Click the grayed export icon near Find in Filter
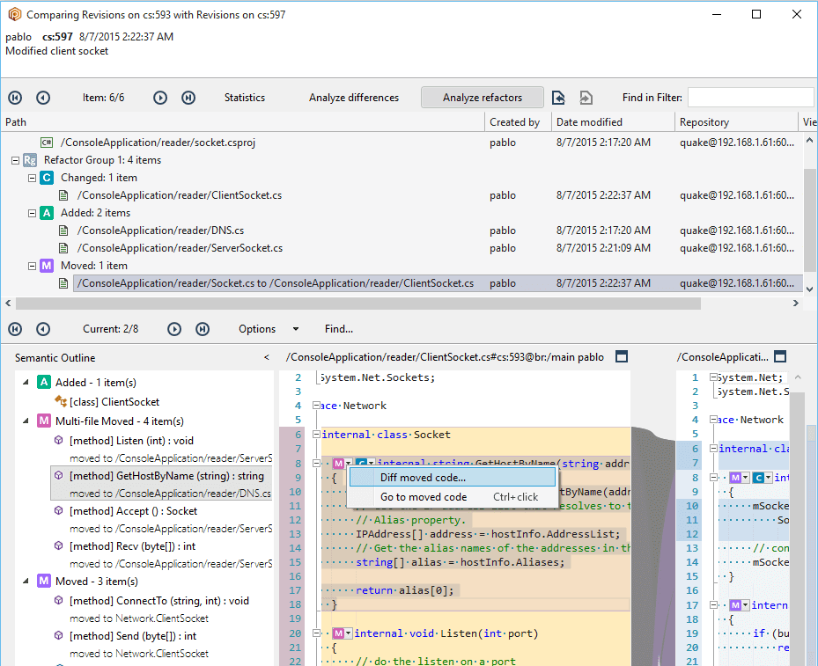This screenshot has width=818, height=666. (586, 98)
